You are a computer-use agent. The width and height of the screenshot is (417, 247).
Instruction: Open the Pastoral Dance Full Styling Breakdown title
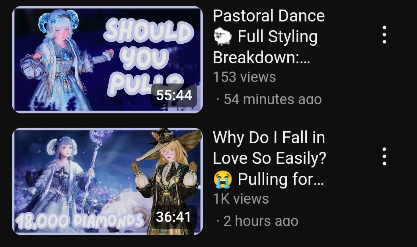(x=269, y=37)
